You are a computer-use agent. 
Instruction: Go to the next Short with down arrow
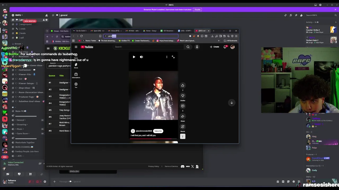pos(231,103)
